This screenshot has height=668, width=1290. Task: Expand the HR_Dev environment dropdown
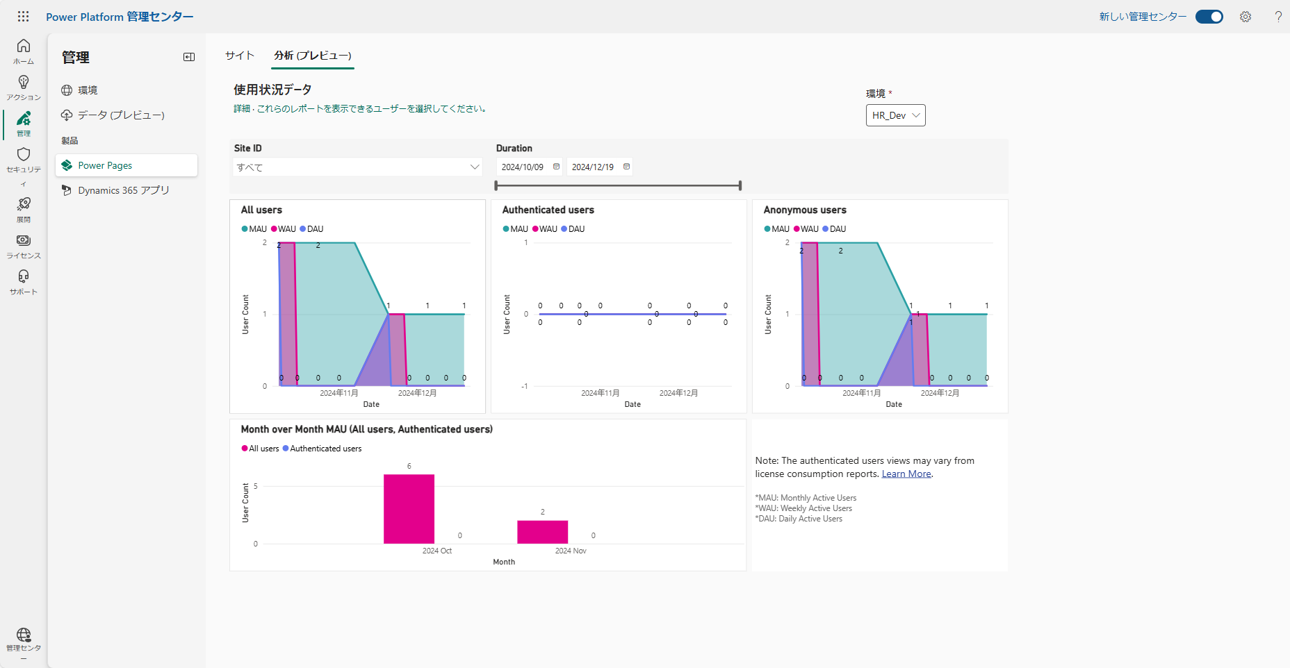tap(895, 115)
